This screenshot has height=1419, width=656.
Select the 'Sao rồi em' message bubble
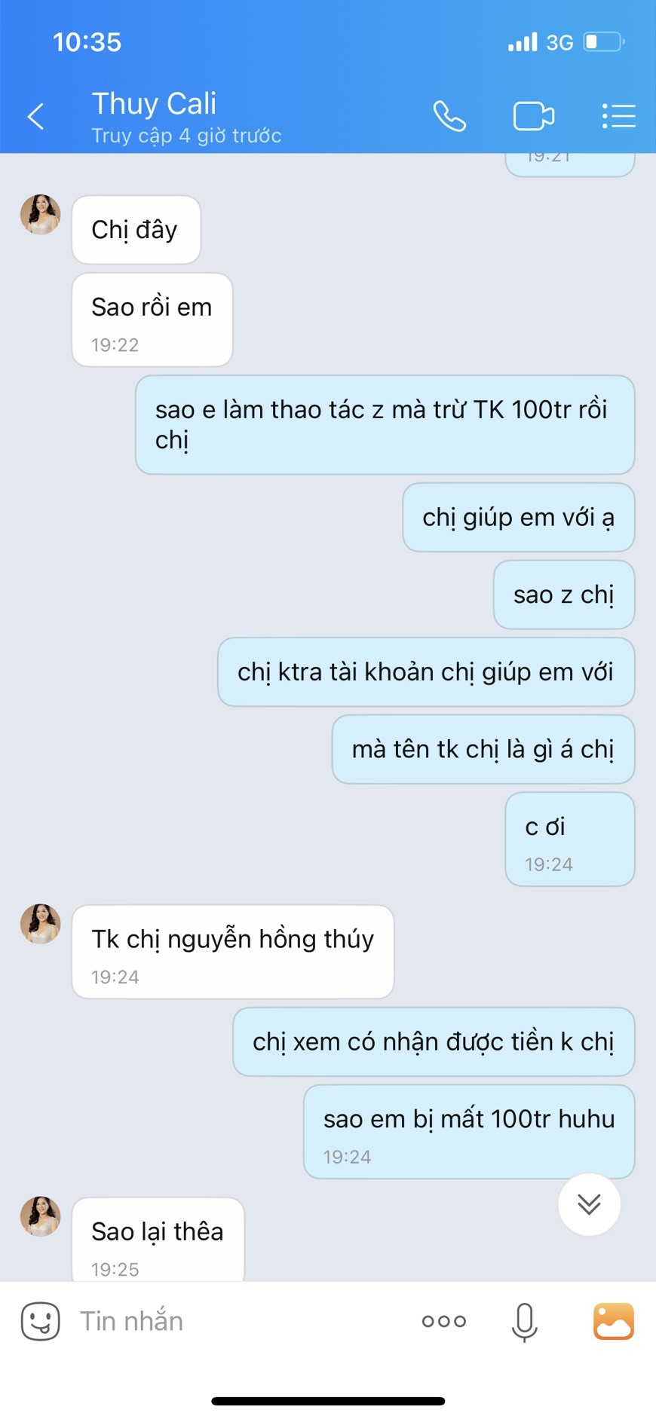(x=152, y=320)
